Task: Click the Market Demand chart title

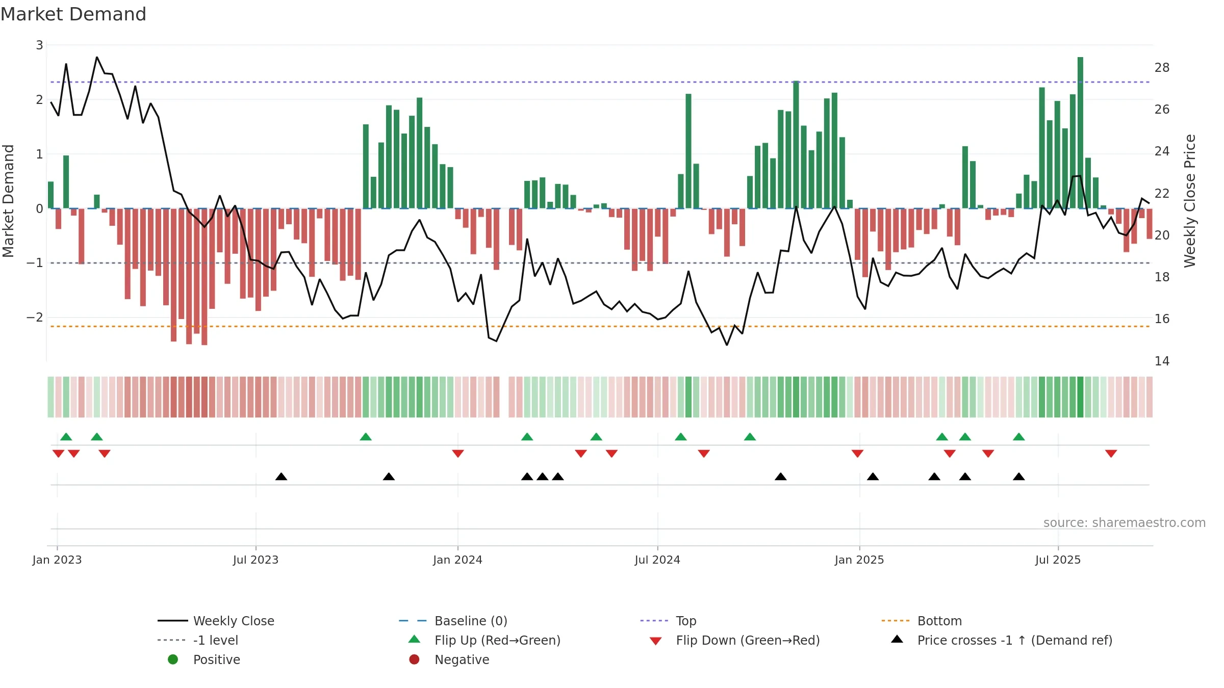Action: tap(73, 14)
